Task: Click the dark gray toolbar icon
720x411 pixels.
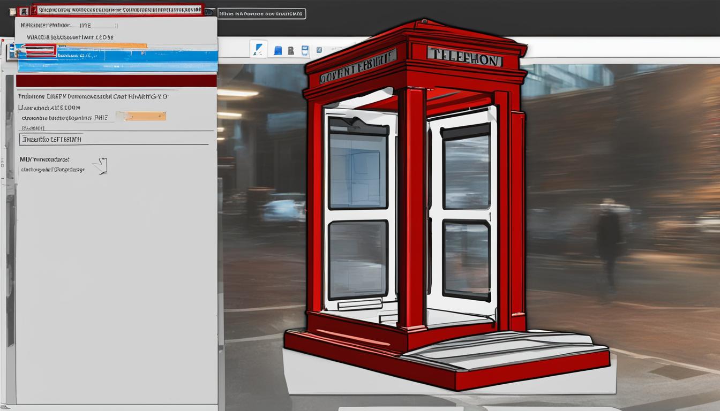Action: point(291,51)
